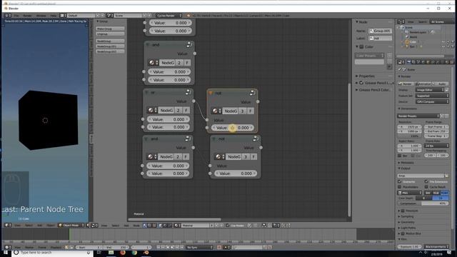
Task: Click group edit icon on lower 'not' node
Action: point(256,138)
